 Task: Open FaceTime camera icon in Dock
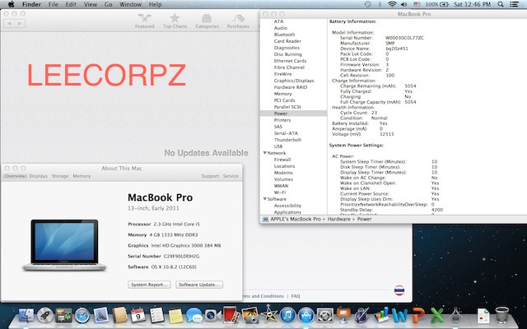pyautogui.click(x=212, y=316)
